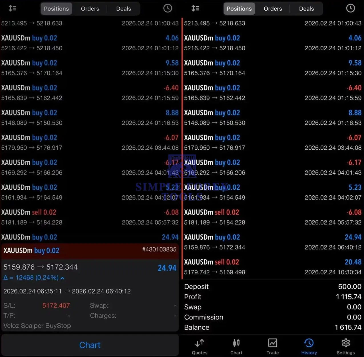
Task: Select the S/L price 5172.407
Action: pos(56,306)
